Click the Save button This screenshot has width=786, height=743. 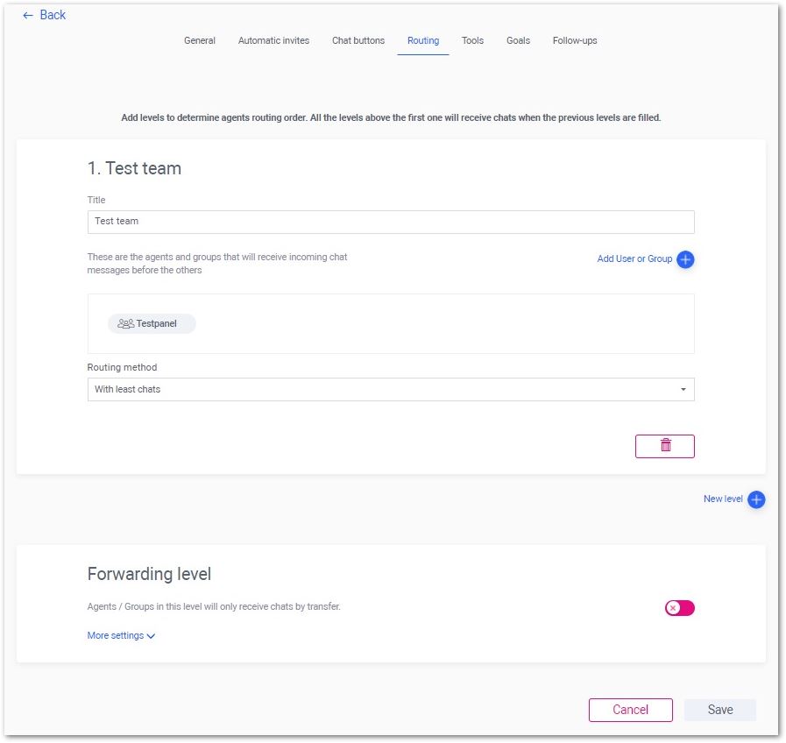point(719,710)
